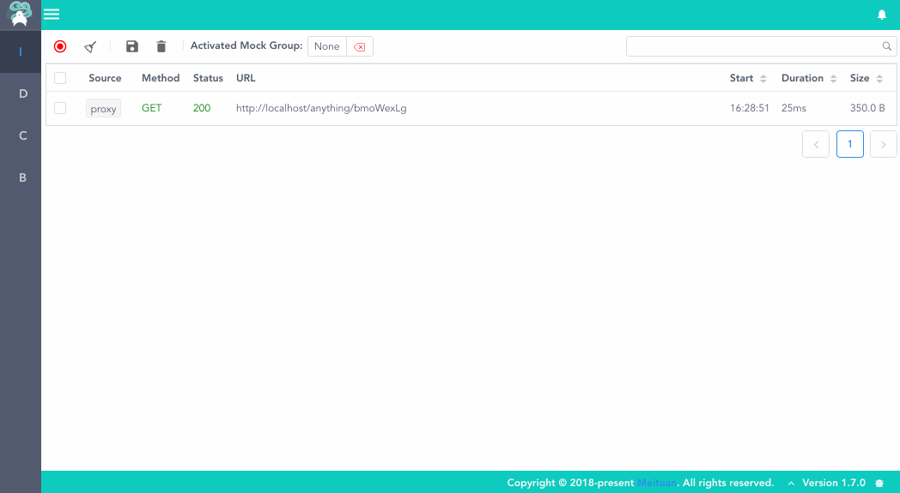Click the URL column header

246,78
